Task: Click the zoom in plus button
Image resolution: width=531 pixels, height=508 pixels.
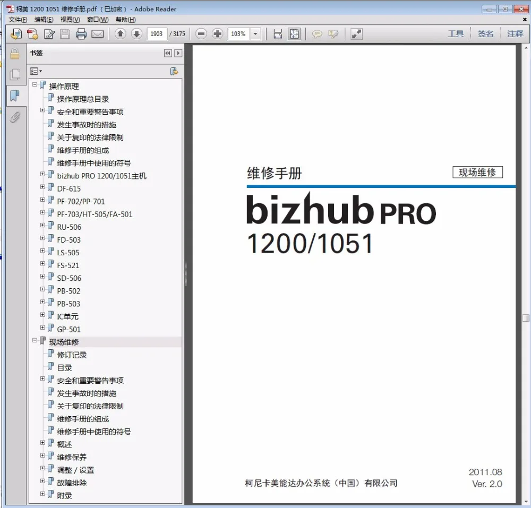Action: pyautogui.click(x=217, y=34)
